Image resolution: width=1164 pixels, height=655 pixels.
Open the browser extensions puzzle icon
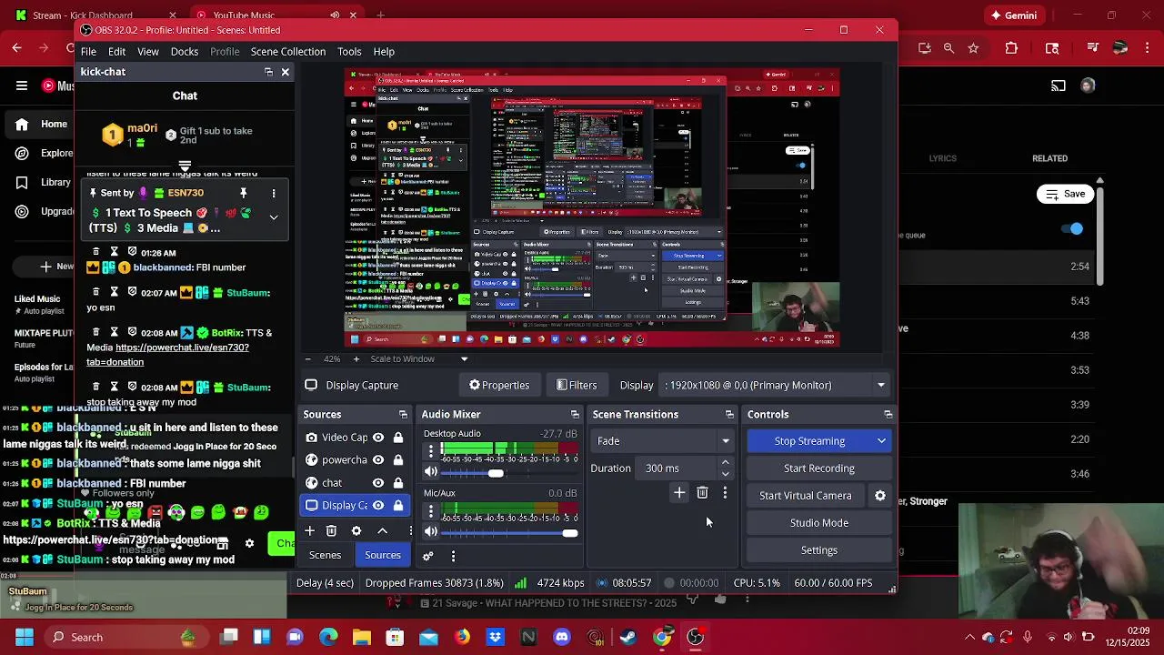(1010, 48)
